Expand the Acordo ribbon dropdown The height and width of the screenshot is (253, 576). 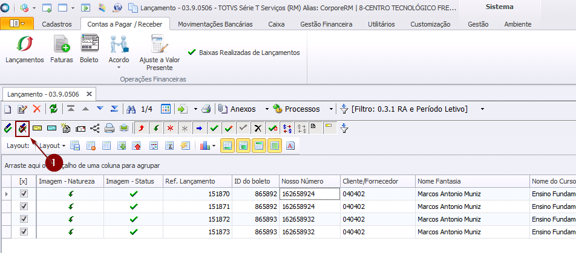tap(119, 66)
